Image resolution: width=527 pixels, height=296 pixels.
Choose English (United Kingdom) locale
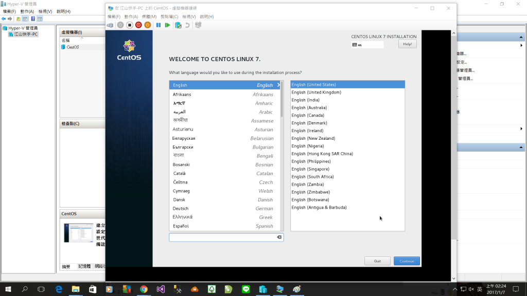pyautogui.click(x=347, y=92)
